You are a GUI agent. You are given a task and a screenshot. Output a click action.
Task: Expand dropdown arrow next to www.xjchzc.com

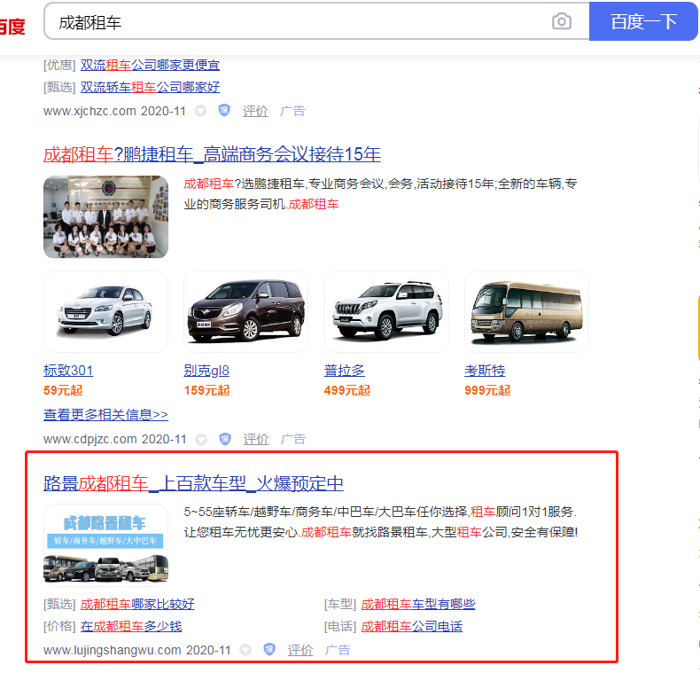coord(201,111)
